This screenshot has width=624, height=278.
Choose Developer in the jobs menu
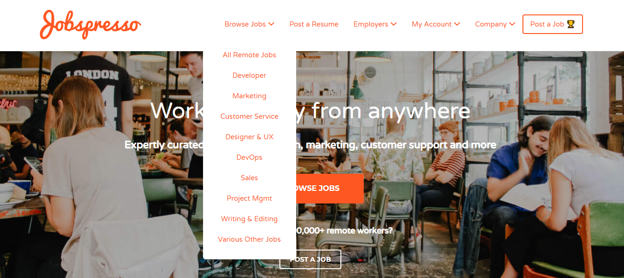click(x=250, y=75)
